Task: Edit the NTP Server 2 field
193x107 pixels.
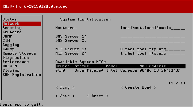Action: point(153,53)
